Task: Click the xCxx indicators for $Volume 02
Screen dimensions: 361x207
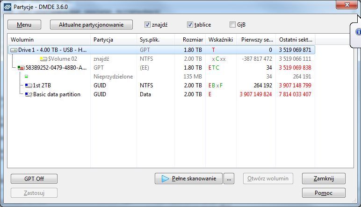Action: point(219,59)
